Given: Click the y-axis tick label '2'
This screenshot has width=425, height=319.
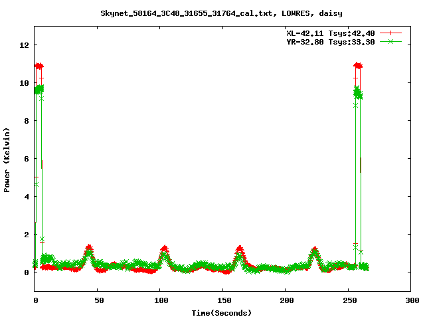Looking at the screenshot, I should (x=27, y=235).
